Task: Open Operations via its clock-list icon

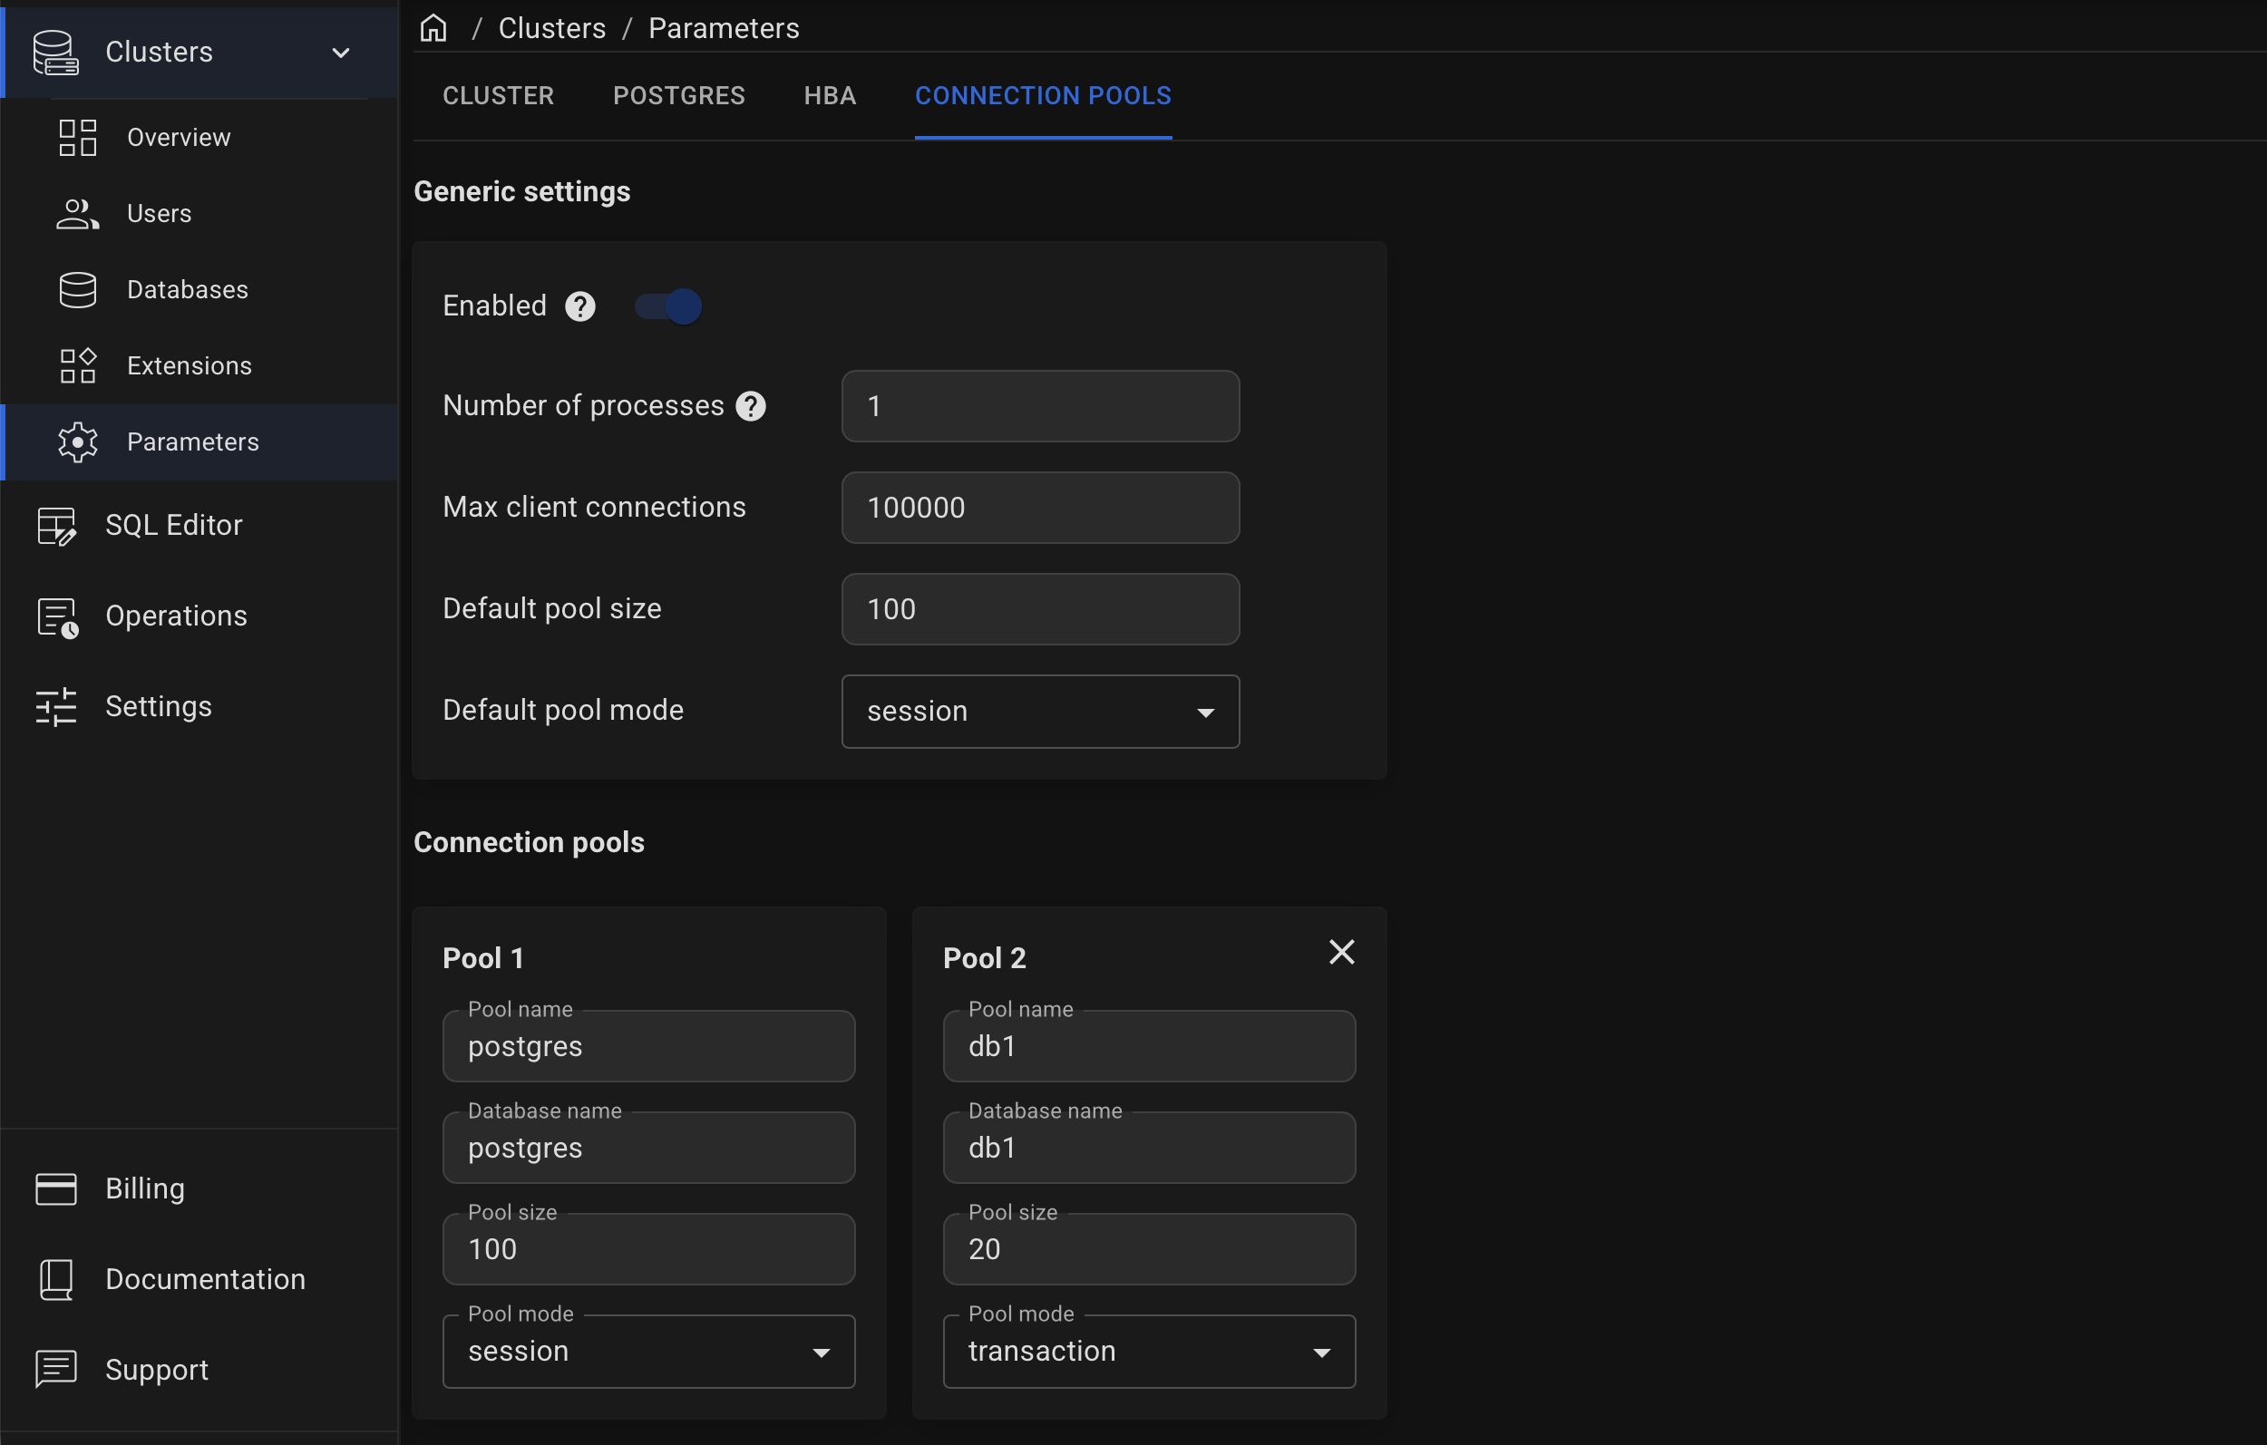Action: click(56, 616)
